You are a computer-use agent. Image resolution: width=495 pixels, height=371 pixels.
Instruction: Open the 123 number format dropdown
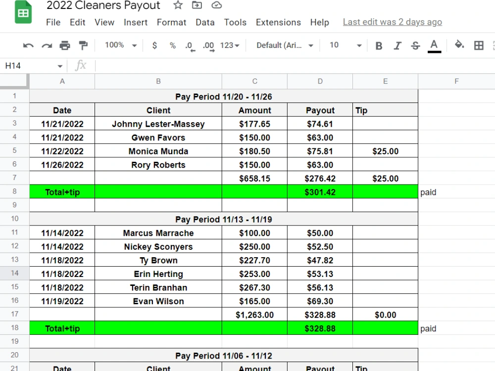click(230, 46)
